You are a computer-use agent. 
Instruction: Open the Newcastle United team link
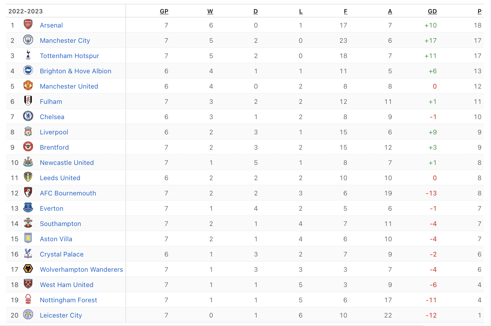pos(67,163)
